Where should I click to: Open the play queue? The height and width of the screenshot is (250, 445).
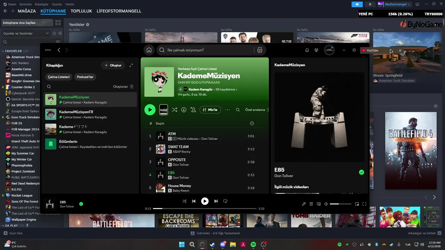[311, 204]
